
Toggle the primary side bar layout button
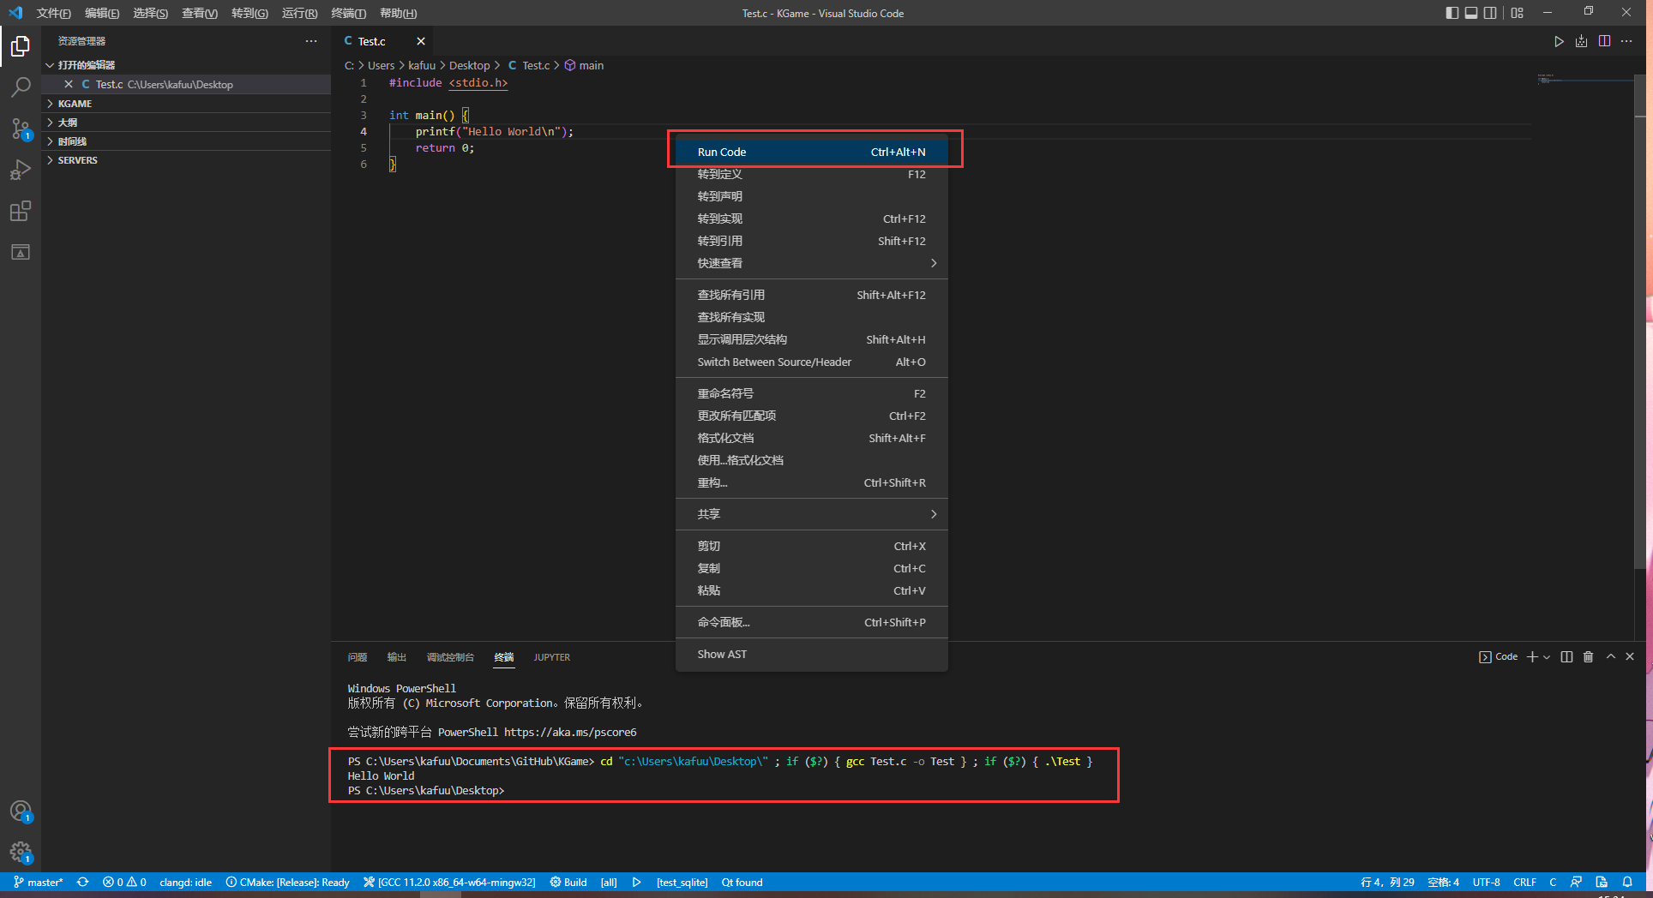[1452, 13]
